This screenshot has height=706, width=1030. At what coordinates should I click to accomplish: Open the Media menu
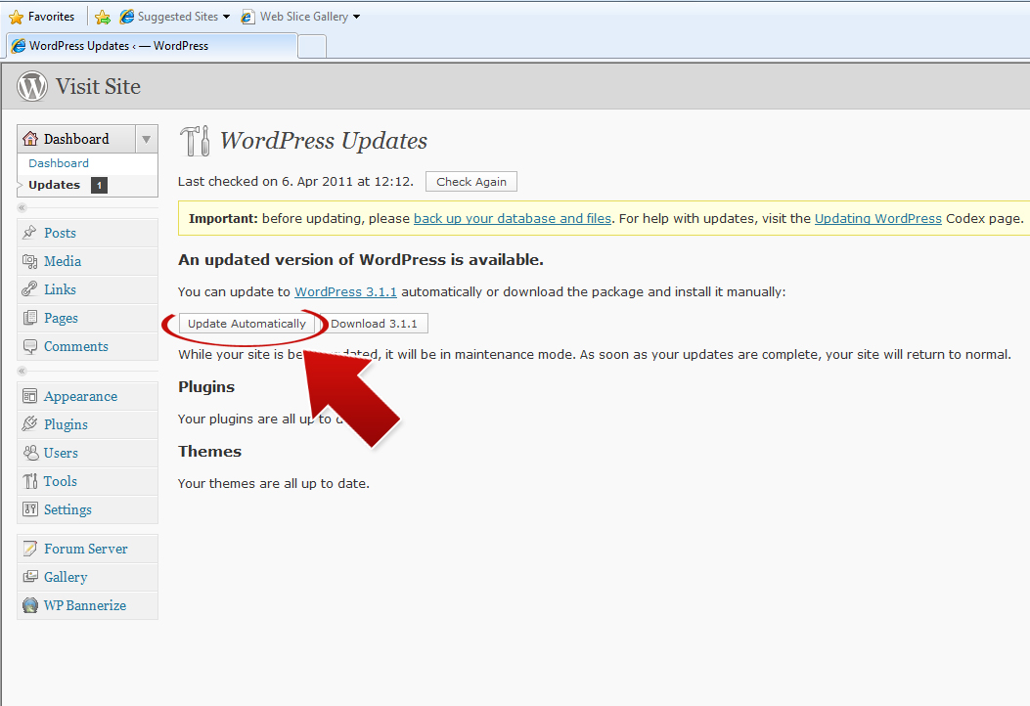coord(63,261)
